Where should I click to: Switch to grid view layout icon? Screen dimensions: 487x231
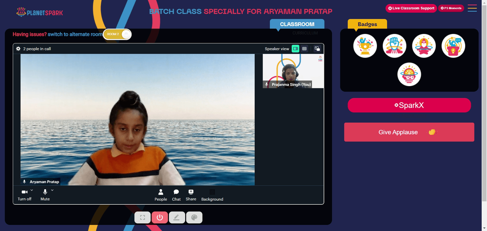coord(304,49)
